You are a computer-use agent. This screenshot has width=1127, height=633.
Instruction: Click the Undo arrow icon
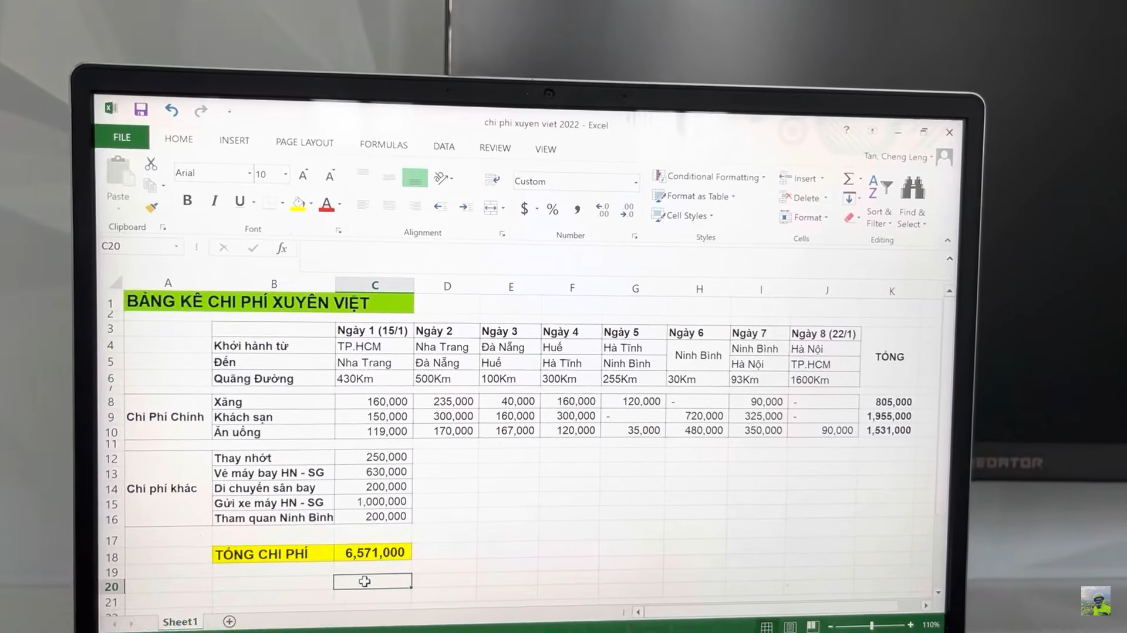[171, 110]
